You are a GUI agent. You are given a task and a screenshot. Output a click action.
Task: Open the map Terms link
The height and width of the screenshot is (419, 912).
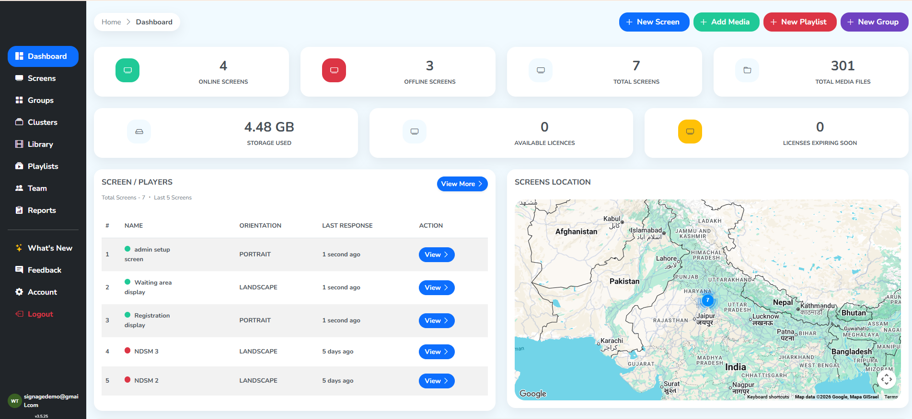pos(891,397)
